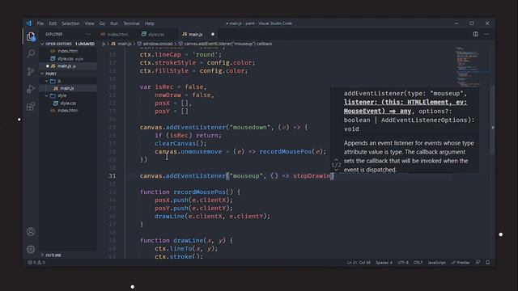Image resolution: width=518 pixels, height=291 pixels.
Task: Change encoding via UTF-8 status item
Action: point(403,263)
